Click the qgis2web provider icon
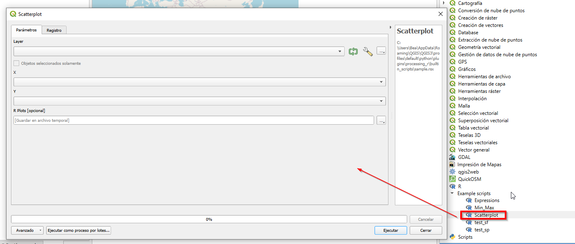575x244 pixels. 452,172
